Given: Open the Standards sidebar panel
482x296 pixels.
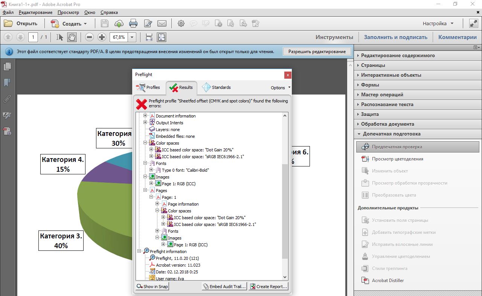Looking at the screenshot, I should [x=7, y=131].
